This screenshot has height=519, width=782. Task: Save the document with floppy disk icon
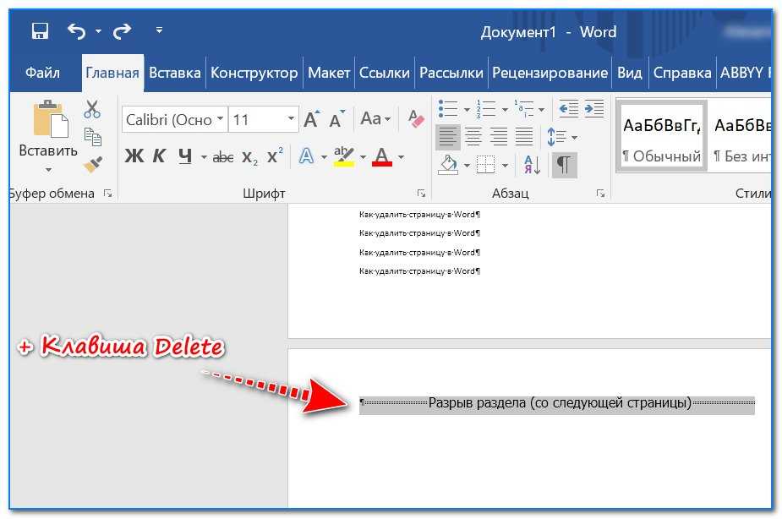point(40,31)
